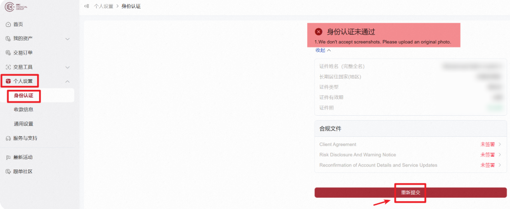Open the Risk Disclosure row arrow
Screen dimensions: 510x209
(x=500, y=155)
